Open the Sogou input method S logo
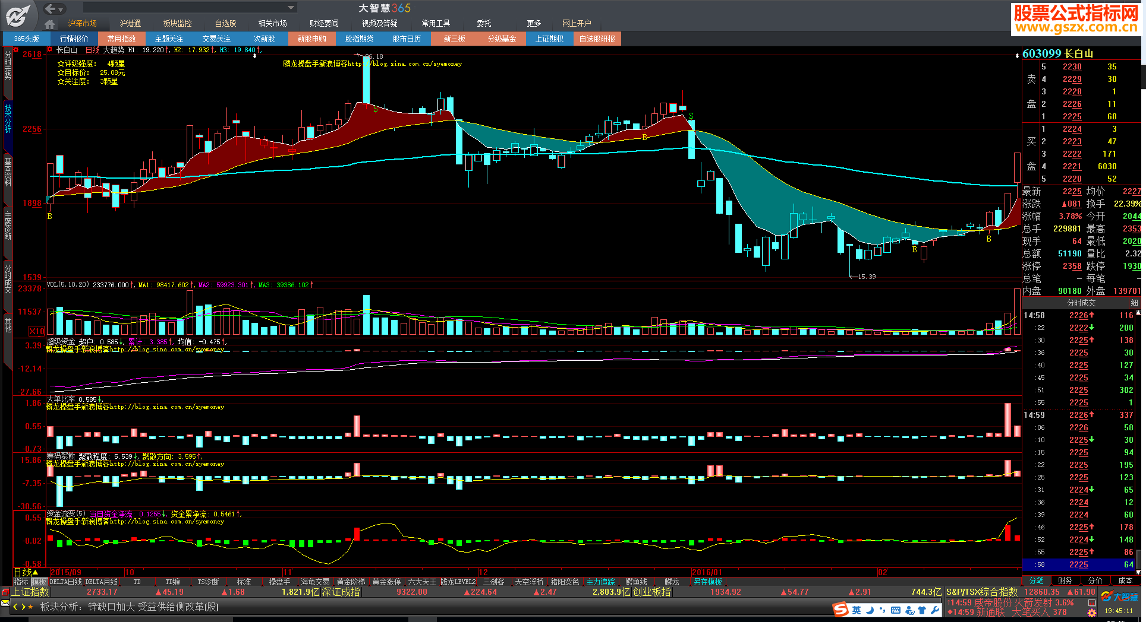The image size is (1146, 622). click(840, 610)
